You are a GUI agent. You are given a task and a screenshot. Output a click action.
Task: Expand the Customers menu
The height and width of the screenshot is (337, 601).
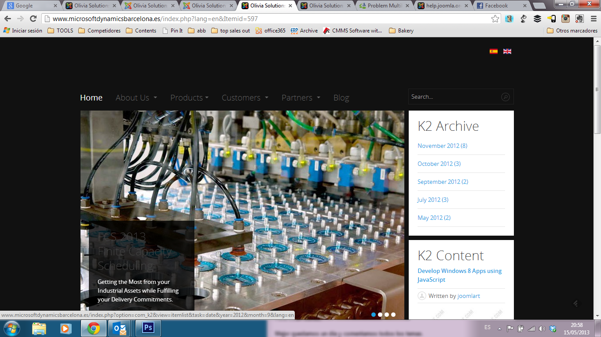pos(245,98)
